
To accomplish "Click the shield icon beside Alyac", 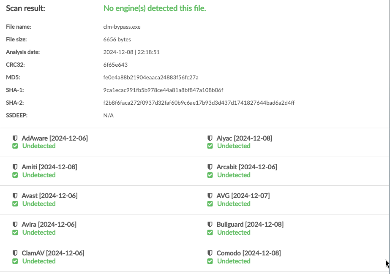I will coord(210,138).
